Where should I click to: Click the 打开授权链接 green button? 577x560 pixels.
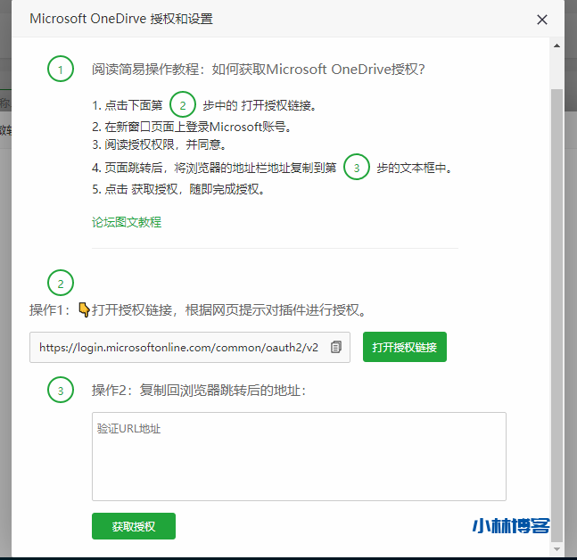(404, 347)
